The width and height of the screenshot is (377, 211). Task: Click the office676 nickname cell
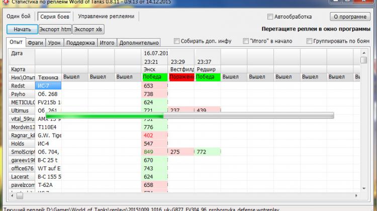click(x=22, y=168)
